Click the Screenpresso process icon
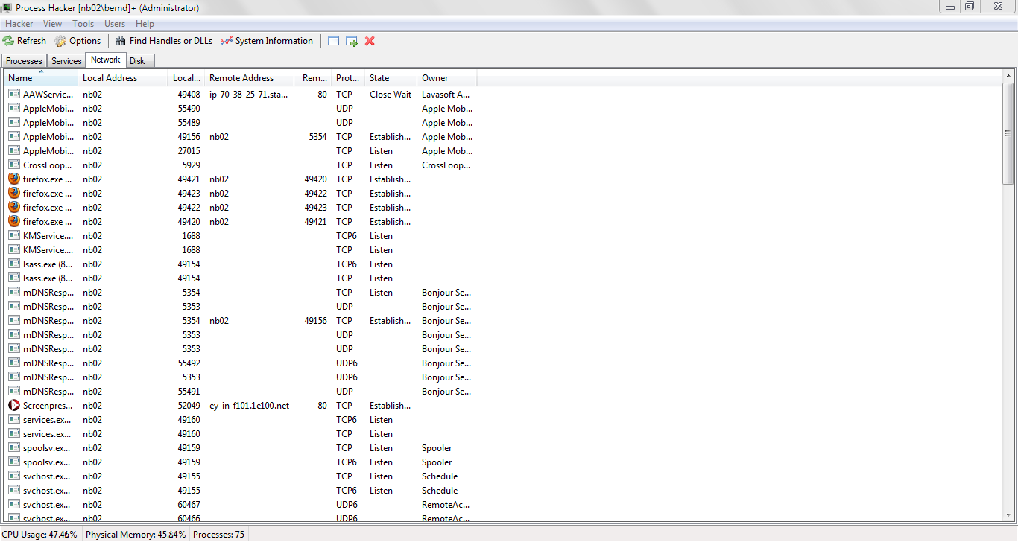The width and height of the screenshot is (1018, 542). tap(13, 405)
